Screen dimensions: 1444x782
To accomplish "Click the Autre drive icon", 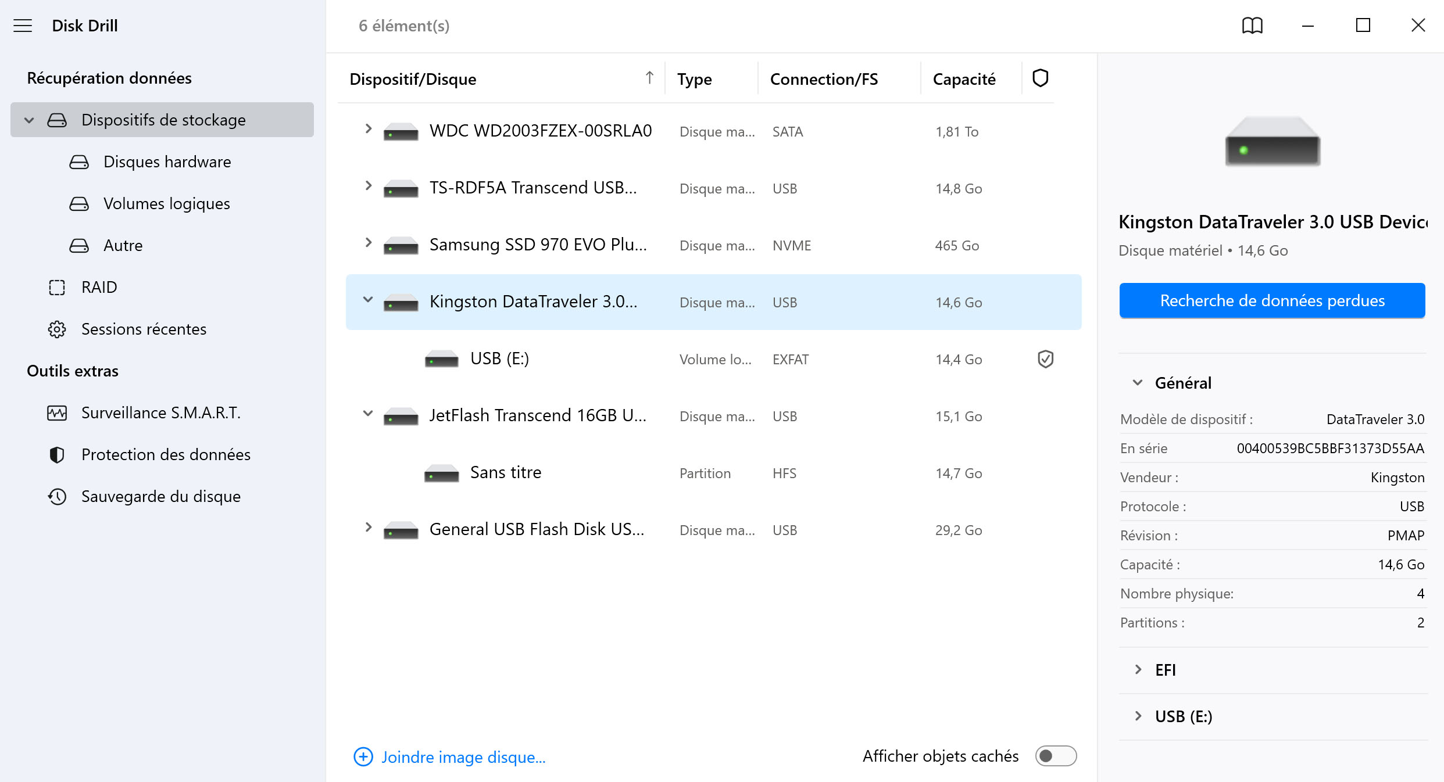I will pyautogui.click(x=79, y=245).
